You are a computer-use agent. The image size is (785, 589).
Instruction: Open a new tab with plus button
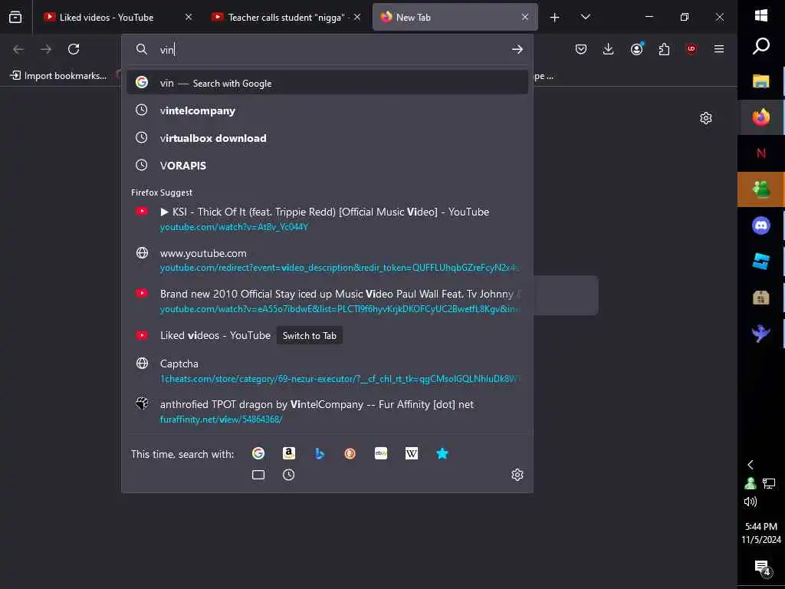(x=555, y=18)
